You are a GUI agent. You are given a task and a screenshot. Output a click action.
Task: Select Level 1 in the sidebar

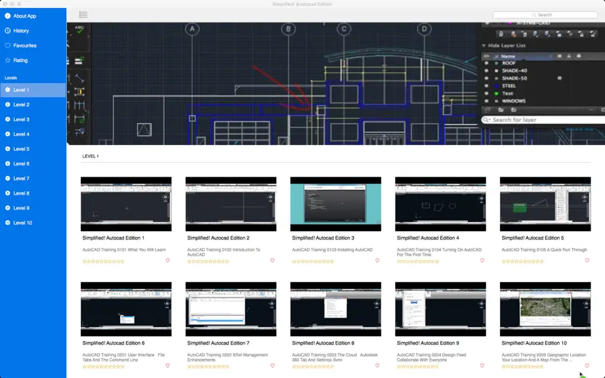[x=33, y=90]
